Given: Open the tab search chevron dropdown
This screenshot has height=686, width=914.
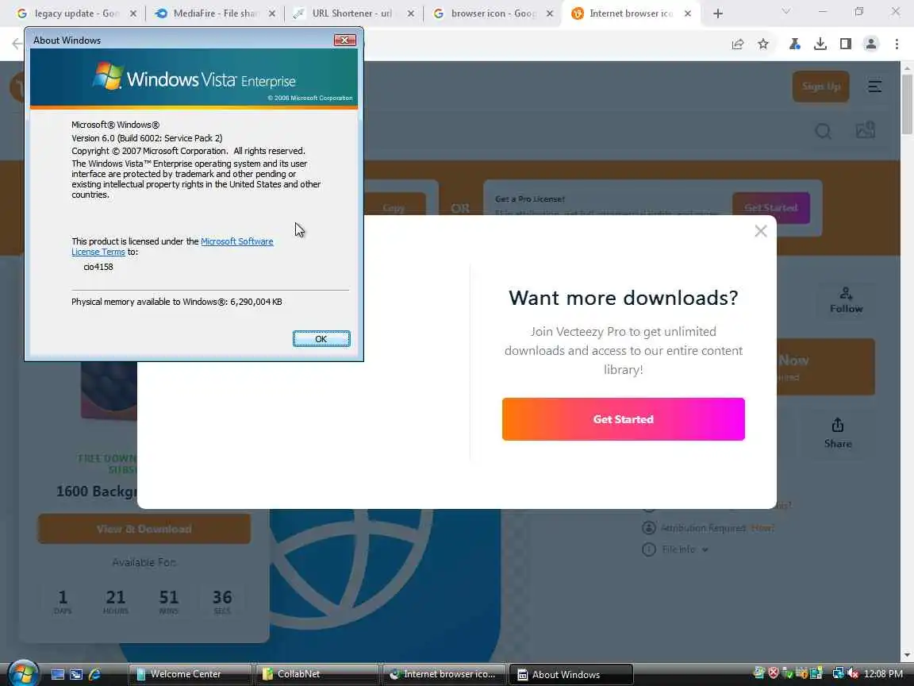Looking at the screenshot, I should click(785, 12).
